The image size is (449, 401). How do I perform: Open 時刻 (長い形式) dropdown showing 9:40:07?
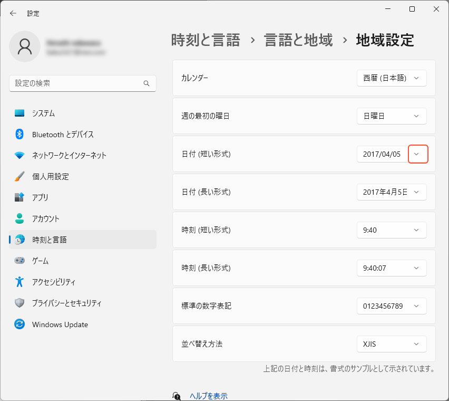click(391, 268)
